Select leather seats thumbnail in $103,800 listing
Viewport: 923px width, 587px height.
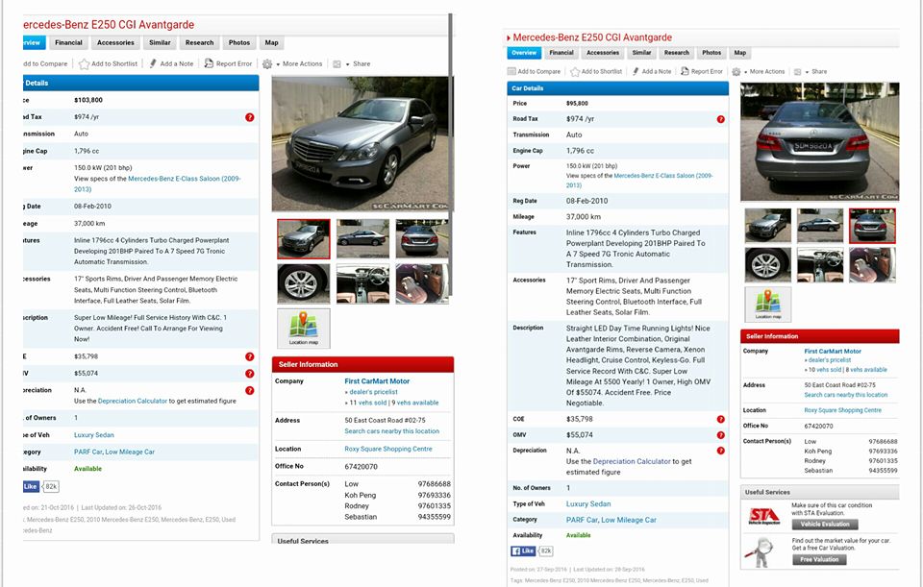422,284
